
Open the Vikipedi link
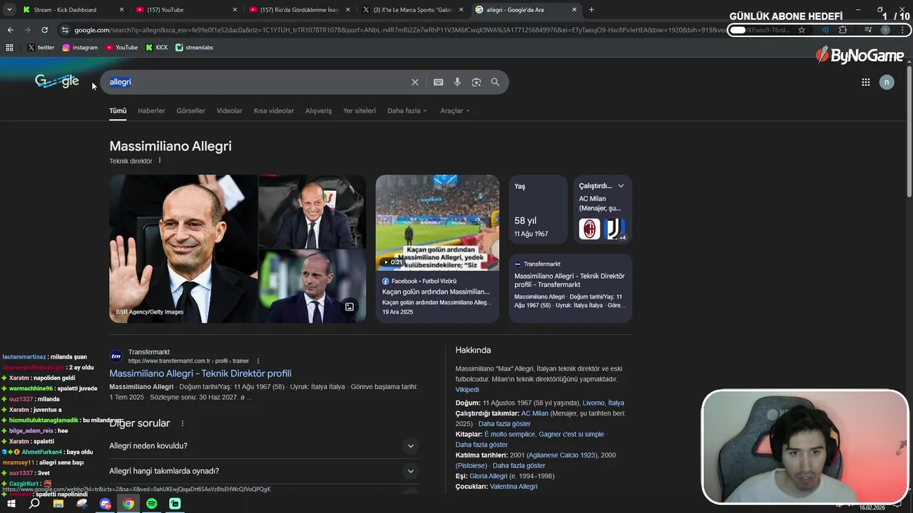click(467, 390)
